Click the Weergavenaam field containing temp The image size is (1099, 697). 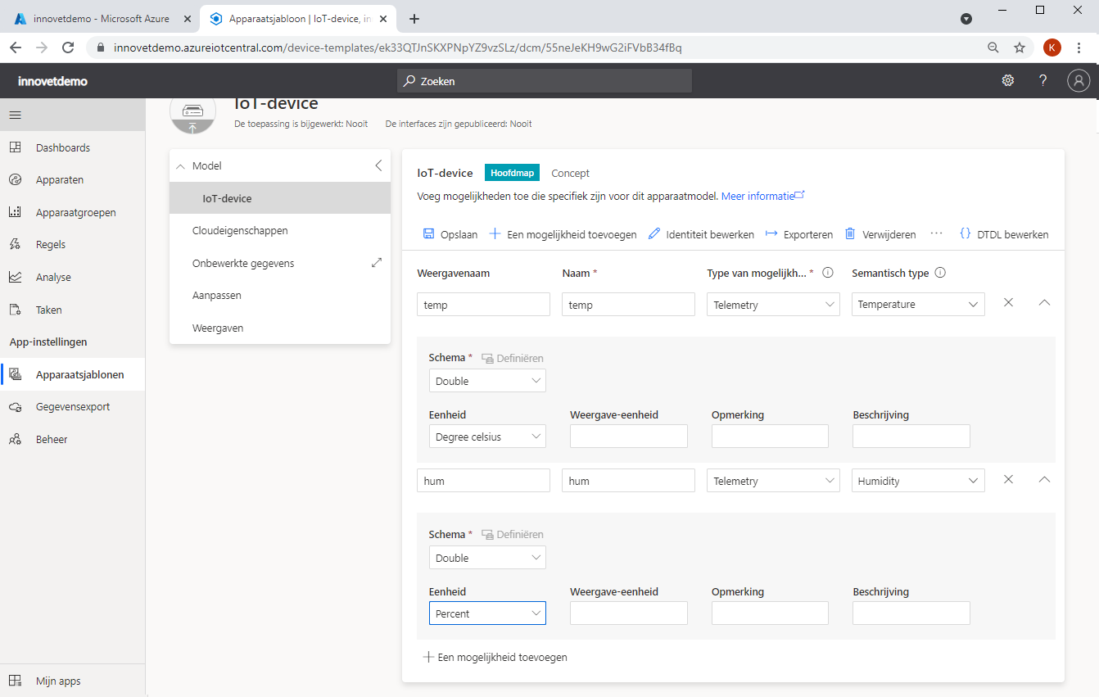(483, 305)
